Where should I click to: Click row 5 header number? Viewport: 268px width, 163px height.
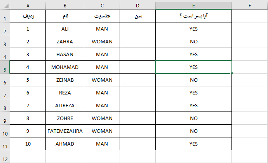tap(5, 70)
